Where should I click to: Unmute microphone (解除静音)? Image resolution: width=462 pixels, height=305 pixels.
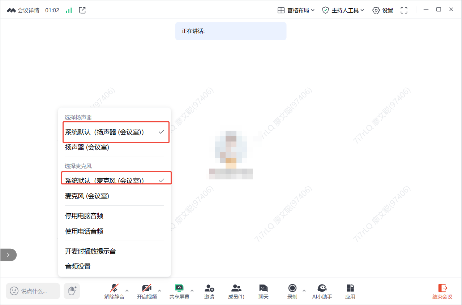pyautogui.click(x=114, y=288)
